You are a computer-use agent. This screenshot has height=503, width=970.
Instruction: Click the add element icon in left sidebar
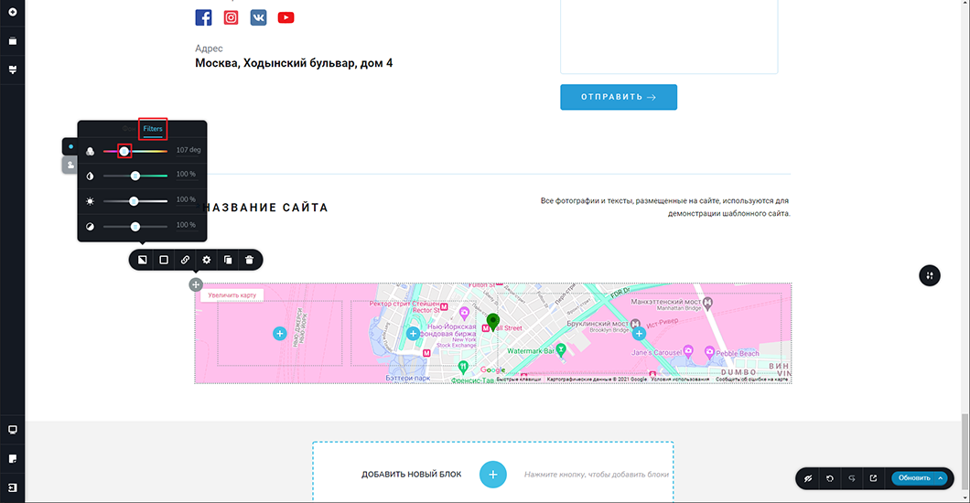pos(13,12)
